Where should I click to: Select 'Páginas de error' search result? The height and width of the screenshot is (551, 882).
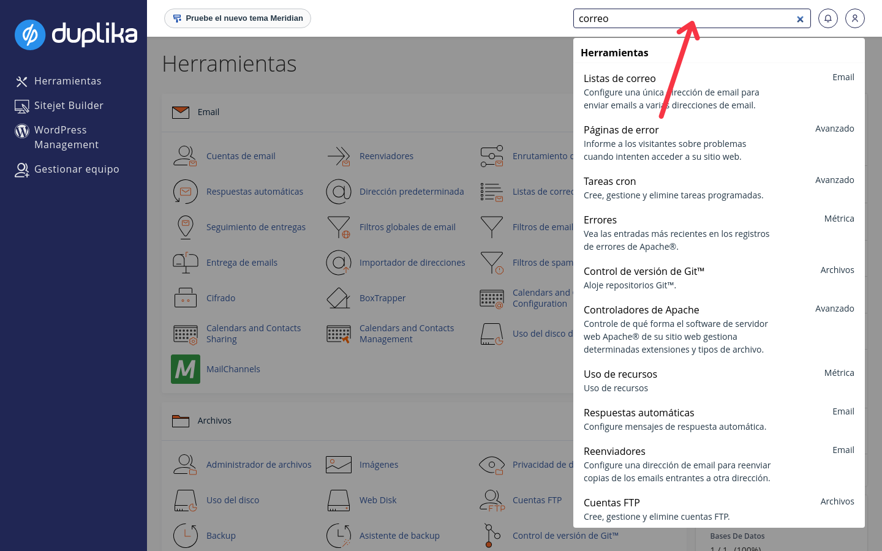pyautogui.click(x=719, y=143)
